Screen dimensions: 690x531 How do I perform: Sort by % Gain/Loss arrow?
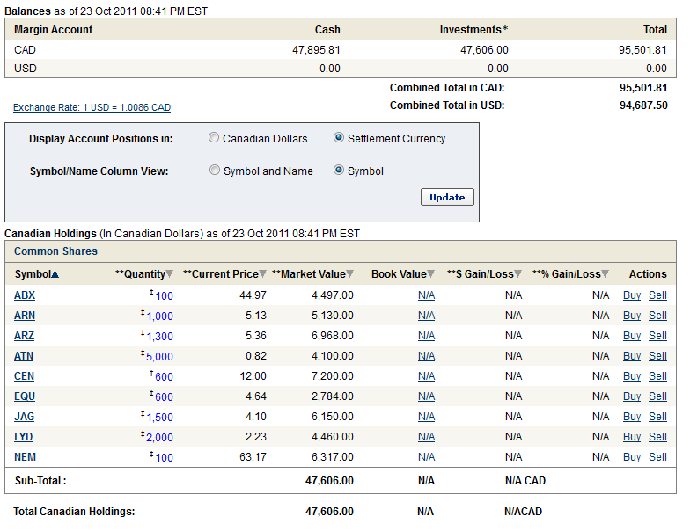[x=606, y=274]
